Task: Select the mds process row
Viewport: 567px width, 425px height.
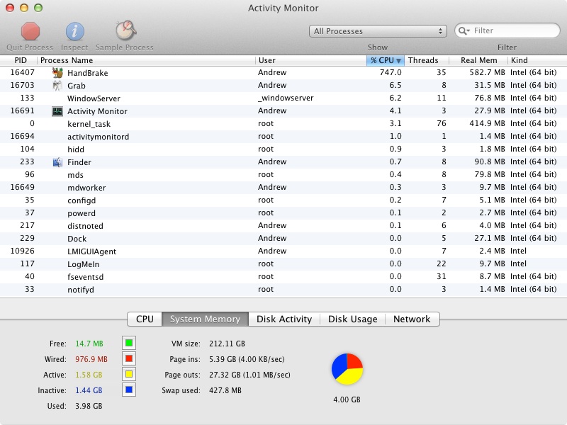Action: click(x=283, y=174)
